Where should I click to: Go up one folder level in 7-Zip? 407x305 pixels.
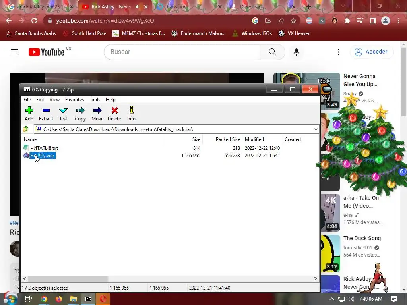(x=26, y=129)
